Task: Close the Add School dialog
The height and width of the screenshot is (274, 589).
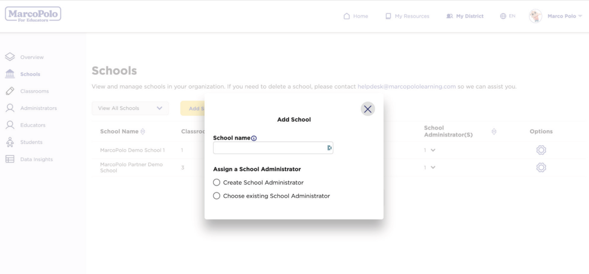Action: [x=367, y=109]
